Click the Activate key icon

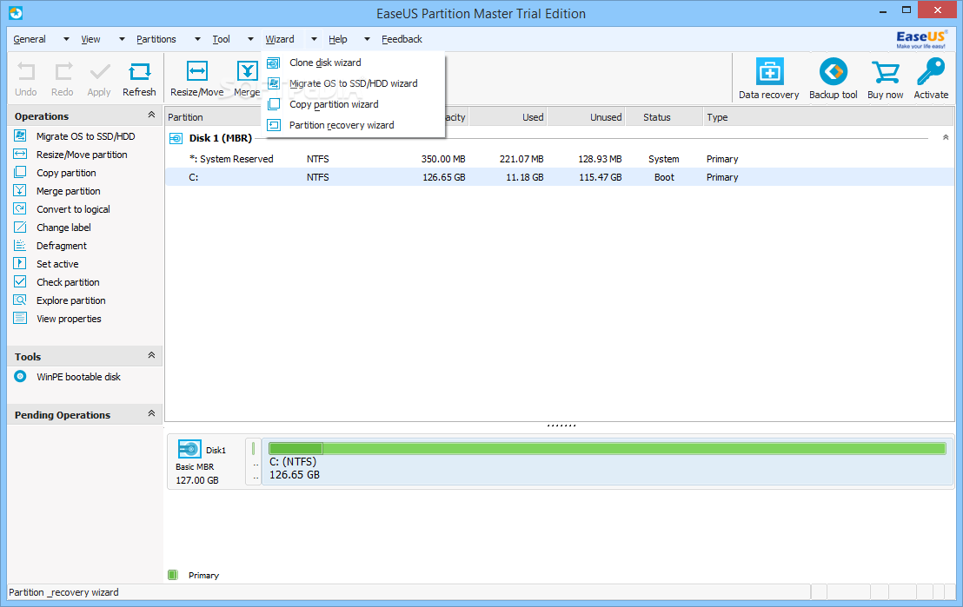(931, 72)
